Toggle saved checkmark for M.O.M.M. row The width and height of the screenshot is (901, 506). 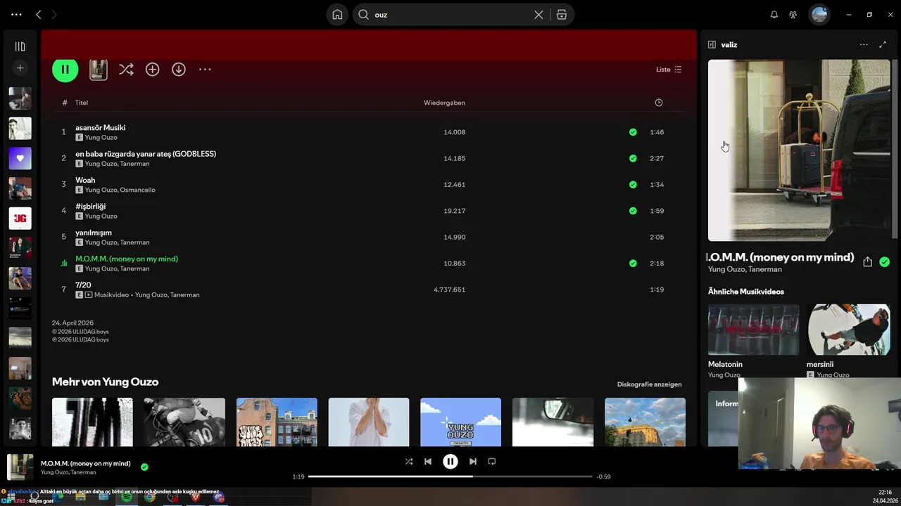pyautogui.click(x=633, y=263)
